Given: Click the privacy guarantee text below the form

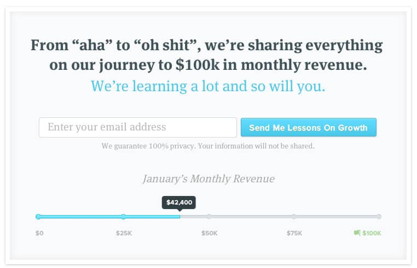Looking at the screenshot, I should pos(208,146).
